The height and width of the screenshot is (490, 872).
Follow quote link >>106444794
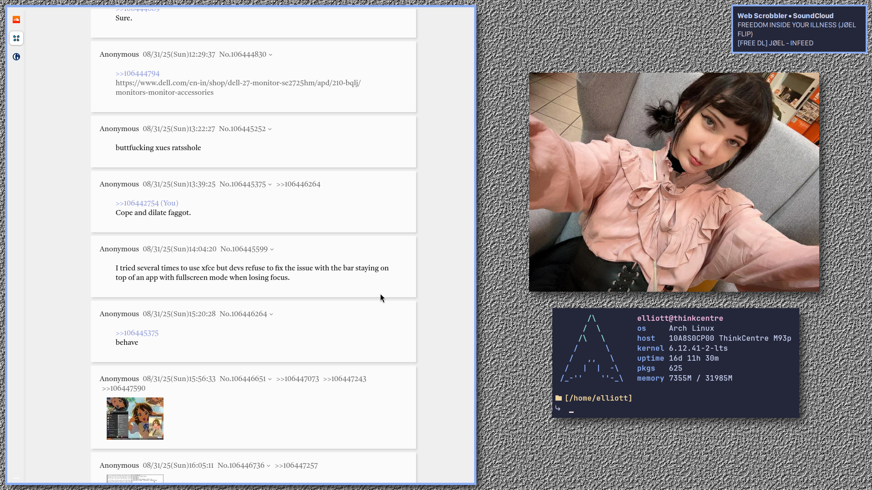click(x=138, y=73)
